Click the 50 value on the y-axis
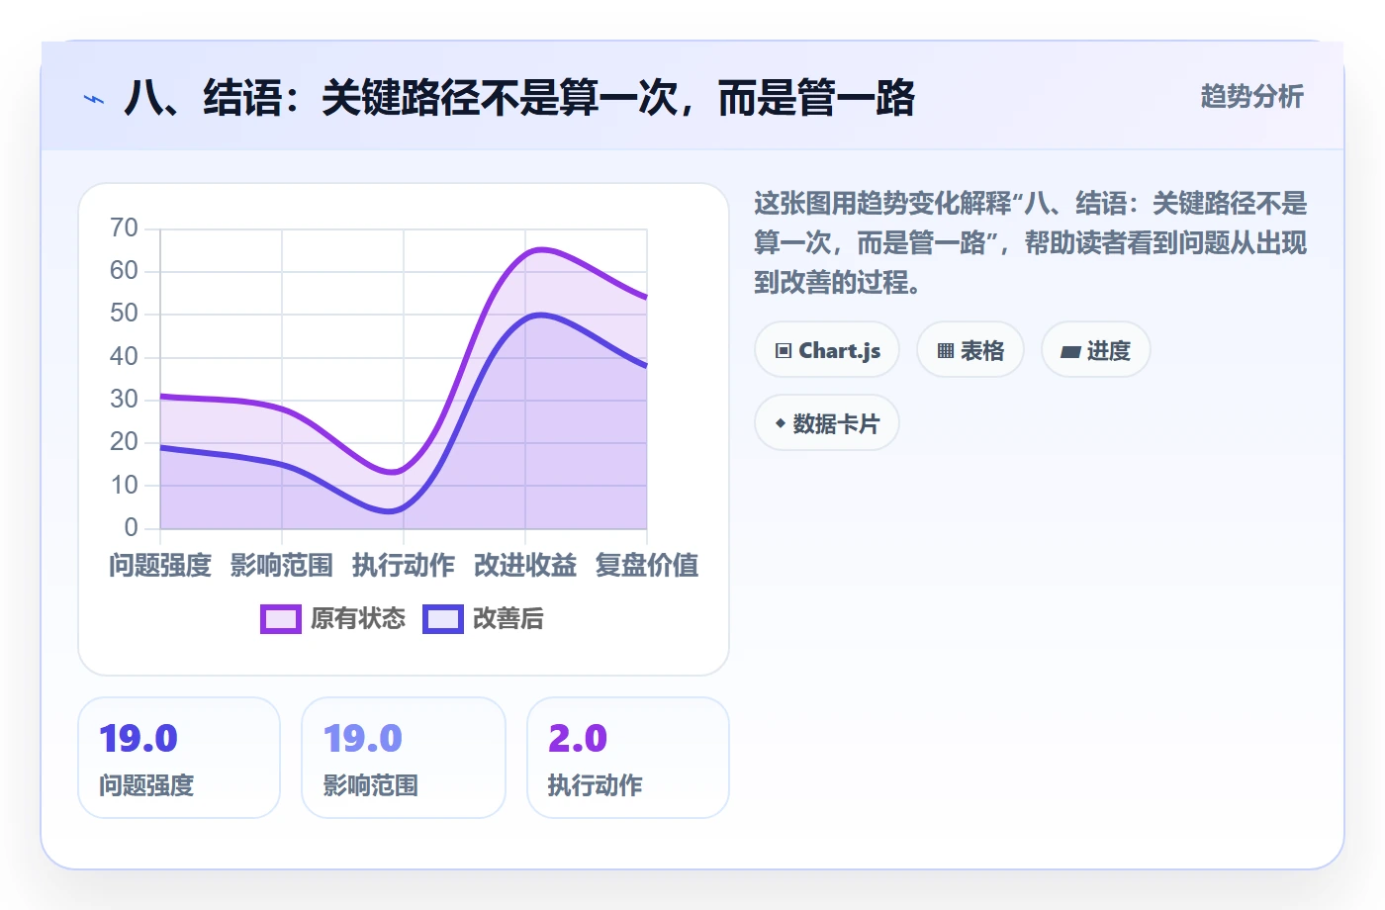1385x910 pixels. (124, 314)
